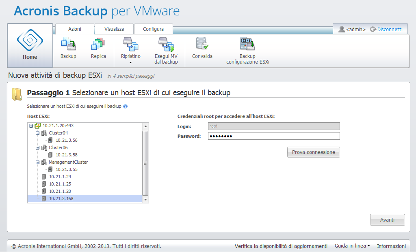Launch the Replica action icon
This screenshot has height=252, width=416.
point(98,44)
